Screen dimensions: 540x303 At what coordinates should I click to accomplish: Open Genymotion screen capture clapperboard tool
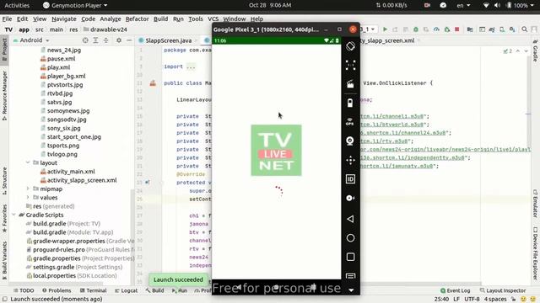[x=350, y=84]
